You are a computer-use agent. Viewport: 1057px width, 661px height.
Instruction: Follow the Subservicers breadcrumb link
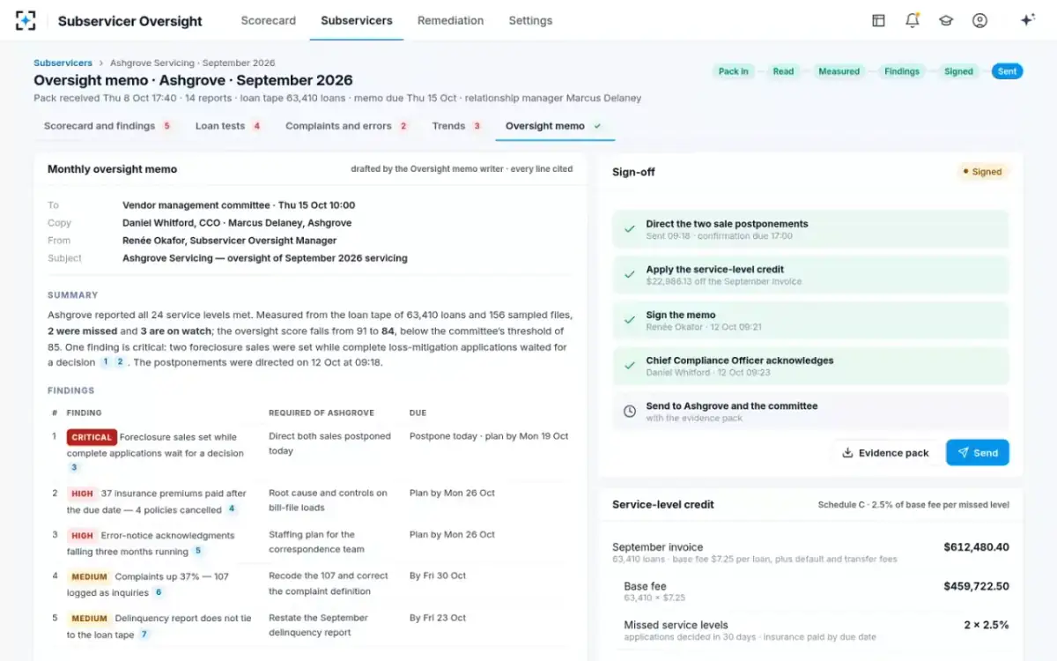point(63,63)
